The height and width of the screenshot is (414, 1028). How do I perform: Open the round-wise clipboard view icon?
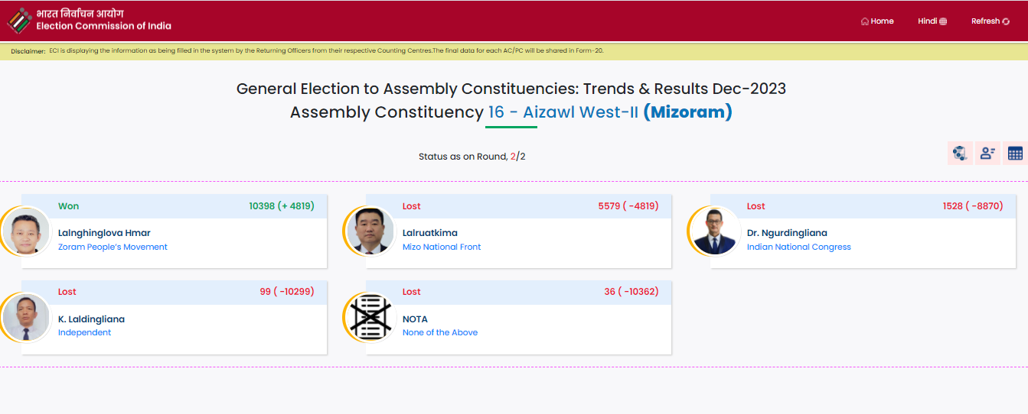coord(960,153)
